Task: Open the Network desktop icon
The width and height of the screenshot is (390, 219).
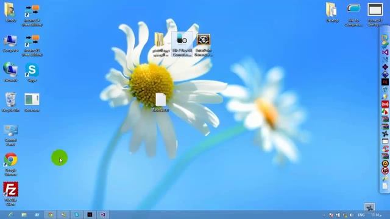Action: 10,72
